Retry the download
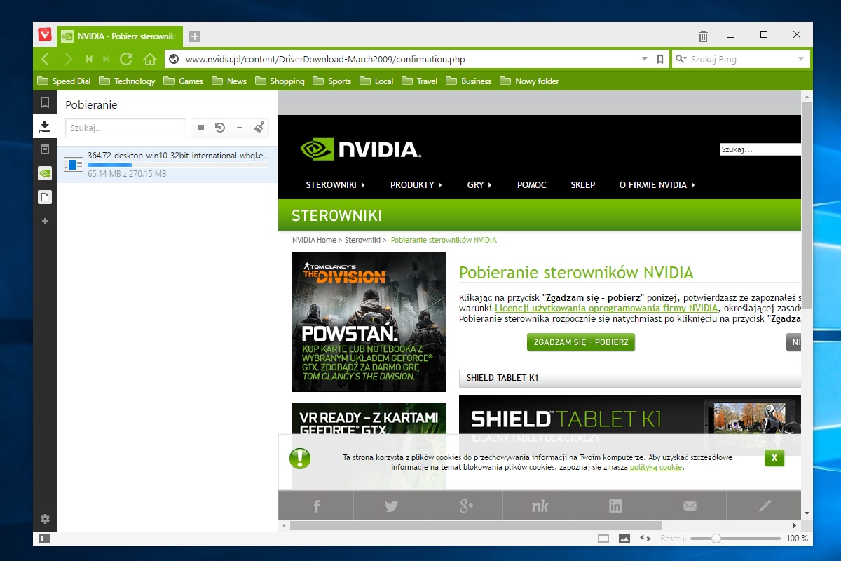The image size is (841, 561). [220, 128]
